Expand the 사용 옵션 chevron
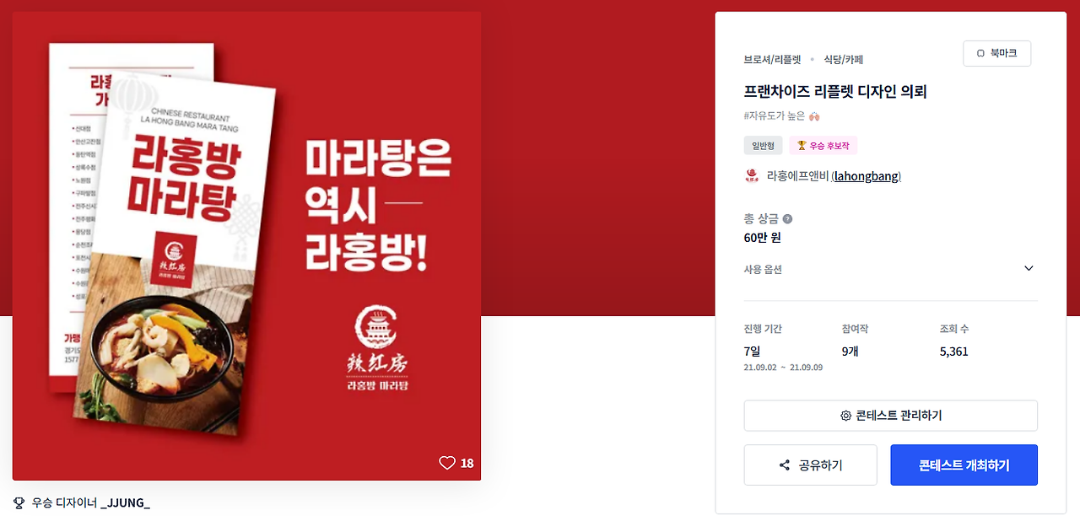This screenshot has width=1080, height=521. pos(1029,269)
